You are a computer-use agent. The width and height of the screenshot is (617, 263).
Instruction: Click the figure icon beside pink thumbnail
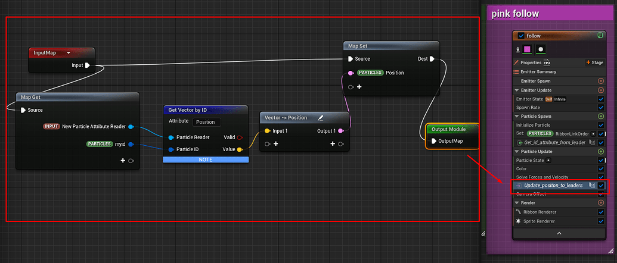pos(518,49)
